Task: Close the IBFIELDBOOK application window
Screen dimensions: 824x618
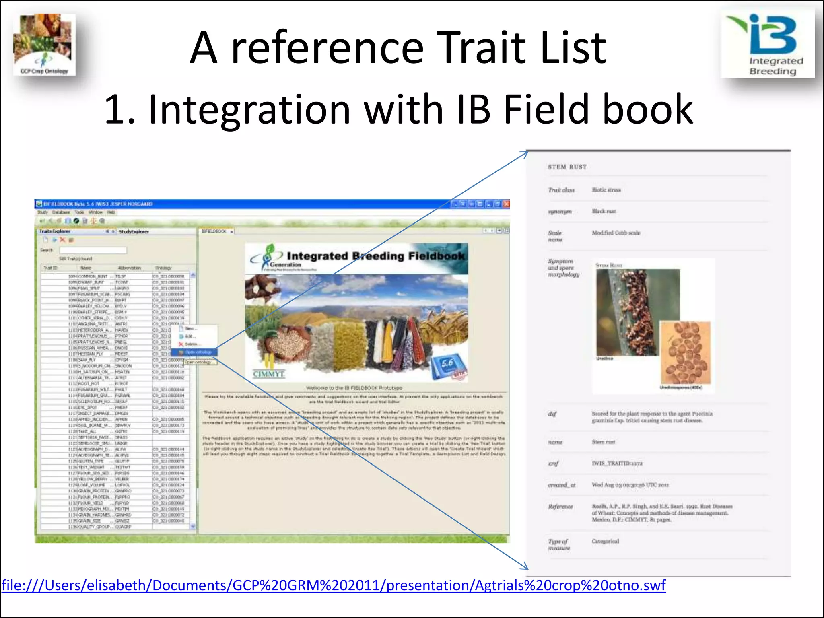Action: click(506, 204)
